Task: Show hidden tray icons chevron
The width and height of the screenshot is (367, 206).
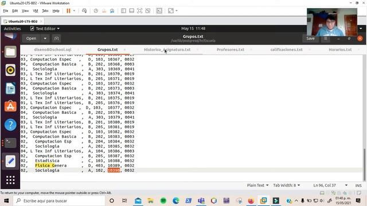Action: pyautogui.click(x=296, y=201)
